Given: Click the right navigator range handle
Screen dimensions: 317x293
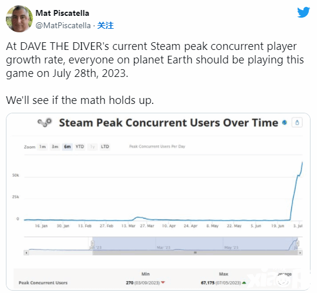Looking at the screenshot, I should [x=298, y=243].
